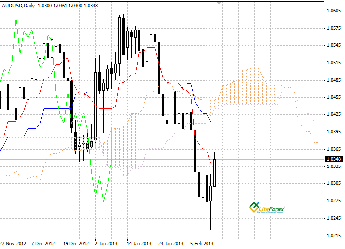Click the LiteForex logo icon
The height and width of the screenshot is (249, 345).
pyautogui.click(x=254, y=207)
